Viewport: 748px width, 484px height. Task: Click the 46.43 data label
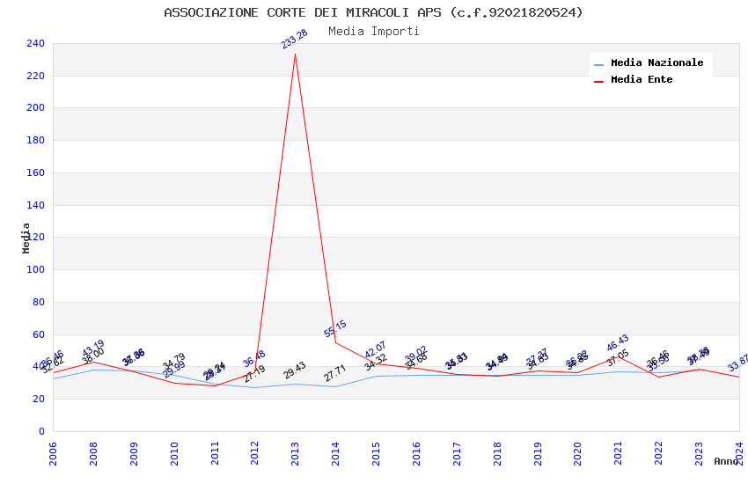click(618, 342)
